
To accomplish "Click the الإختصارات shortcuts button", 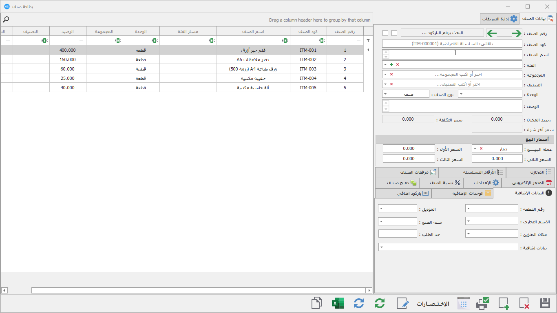I will point(433,303).
